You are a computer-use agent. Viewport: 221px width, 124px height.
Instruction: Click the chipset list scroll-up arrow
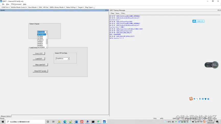point(47,34)
